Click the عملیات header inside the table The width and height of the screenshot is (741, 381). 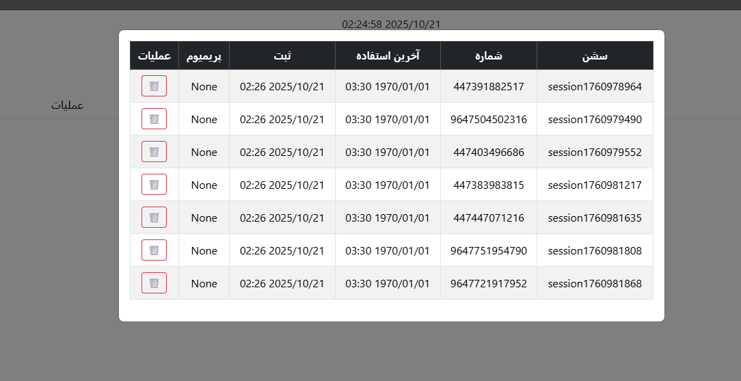point(154,55)
